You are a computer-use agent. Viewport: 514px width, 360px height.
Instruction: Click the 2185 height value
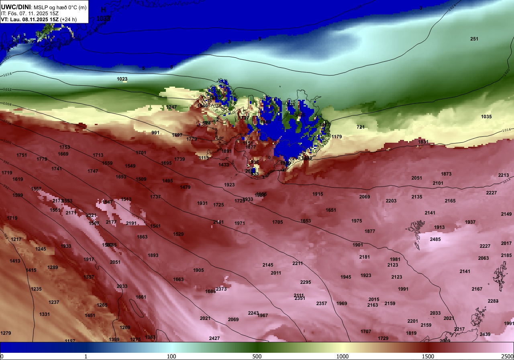pos(506,255)
